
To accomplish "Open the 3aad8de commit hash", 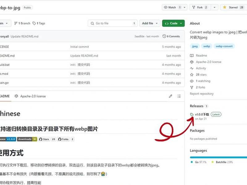I will [x=140, y=36].
